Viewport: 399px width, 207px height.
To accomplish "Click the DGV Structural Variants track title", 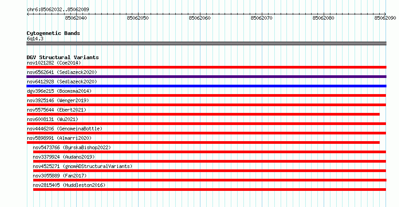I will [63, 57].
